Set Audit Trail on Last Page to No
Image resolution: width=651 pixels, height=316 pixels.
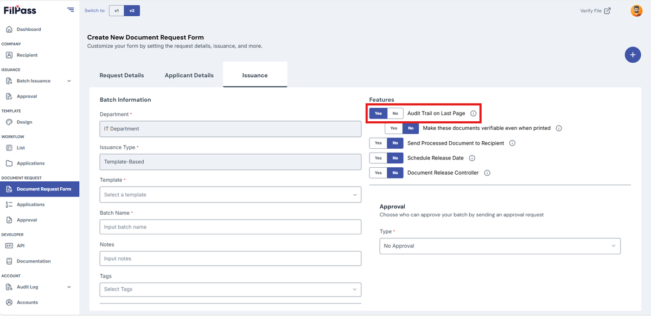395,114
